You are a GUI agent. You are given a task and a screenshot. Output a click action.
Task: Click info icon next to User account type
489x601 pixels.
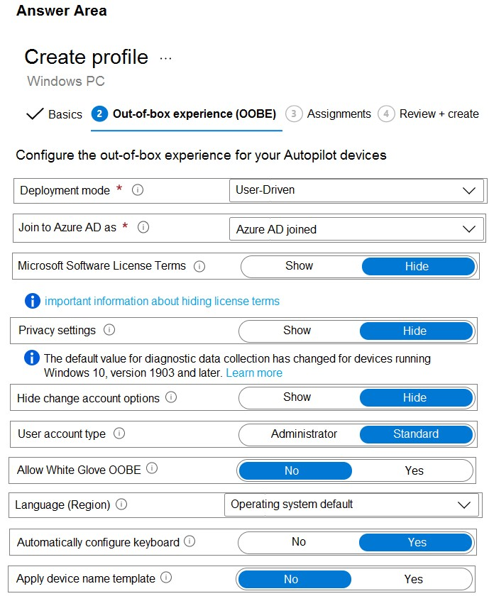119,434
